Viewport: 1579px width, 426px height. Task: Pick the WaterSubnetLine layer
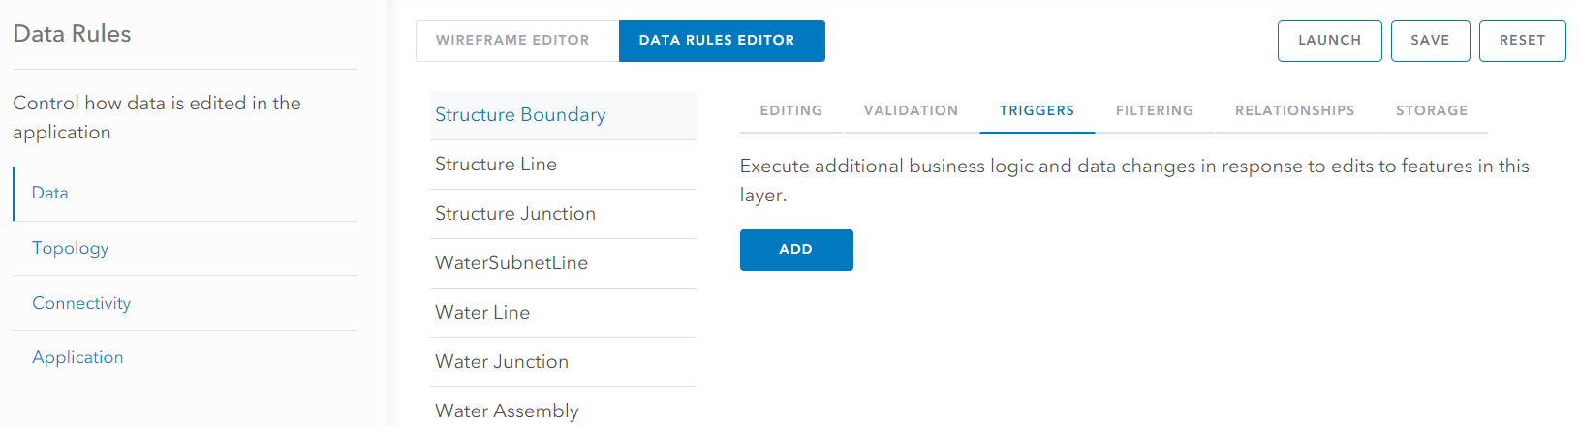563,263
